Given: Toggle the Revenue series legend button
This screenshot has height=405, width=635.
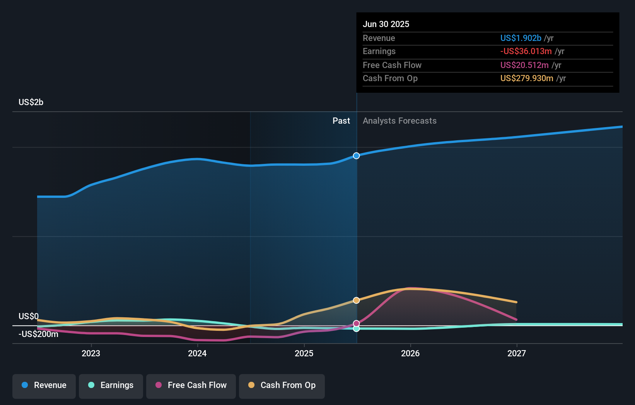Looking at the screenshot, I should point(44,385).
